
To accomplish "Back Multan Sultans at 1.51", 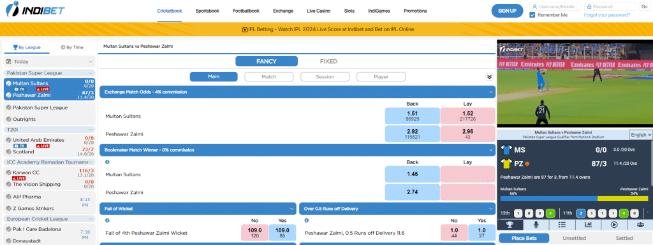I will [x=413, y=116].
